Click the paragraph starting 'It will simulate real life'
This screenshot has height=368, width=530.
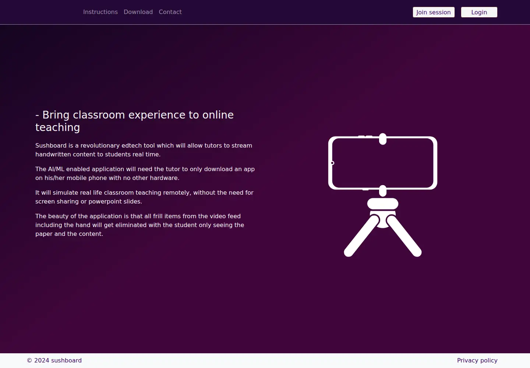(144, 197)
